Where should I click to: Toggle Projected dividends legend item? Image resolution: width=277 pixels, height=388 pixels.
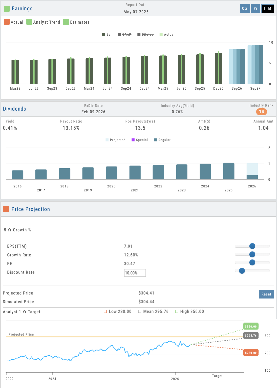(x=115, y=140)
